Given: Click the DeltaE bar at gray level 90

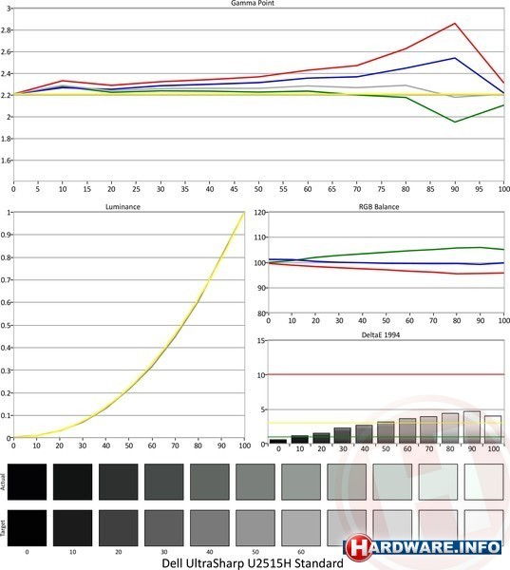Looking at the screenshot, I should click(472, 427).
